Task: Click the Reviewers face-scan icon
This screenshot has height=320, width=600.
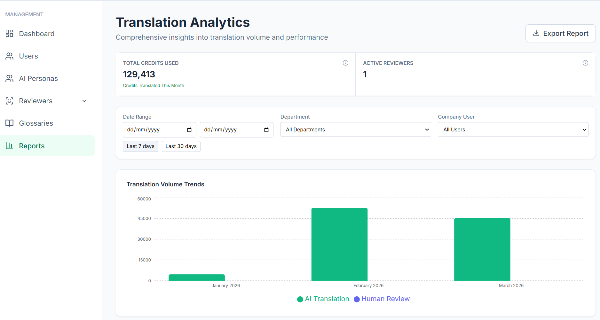Action: (9, 101)
